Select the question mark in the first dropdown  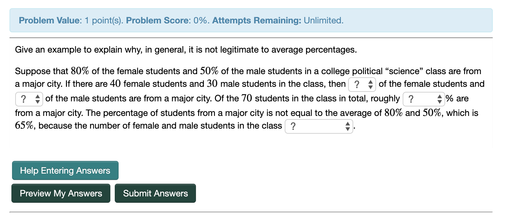click(357, 84)
